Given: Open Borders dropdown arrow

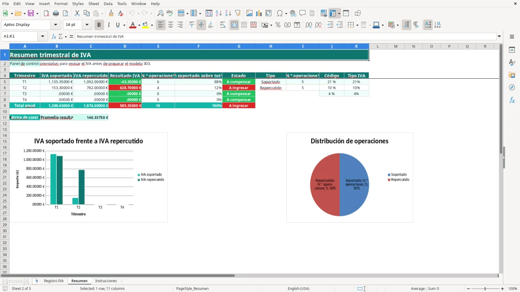Looking at the screenshot, I should point(357,25).
